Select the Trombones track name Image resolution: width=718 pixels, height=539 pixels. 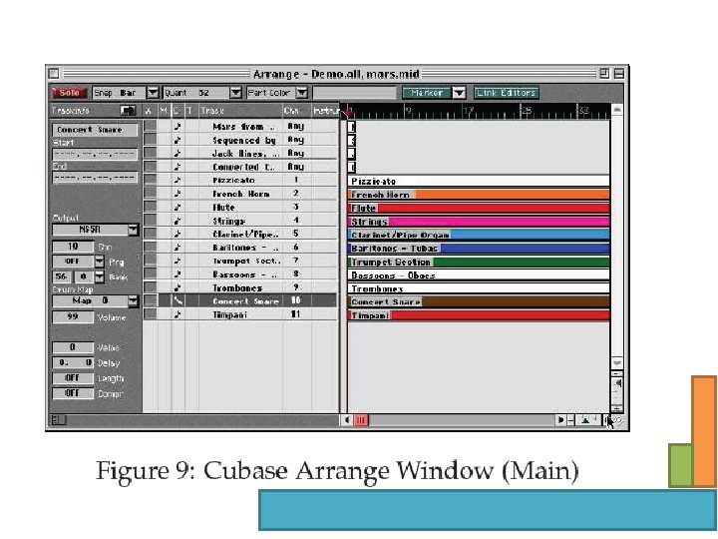(237, 288)
